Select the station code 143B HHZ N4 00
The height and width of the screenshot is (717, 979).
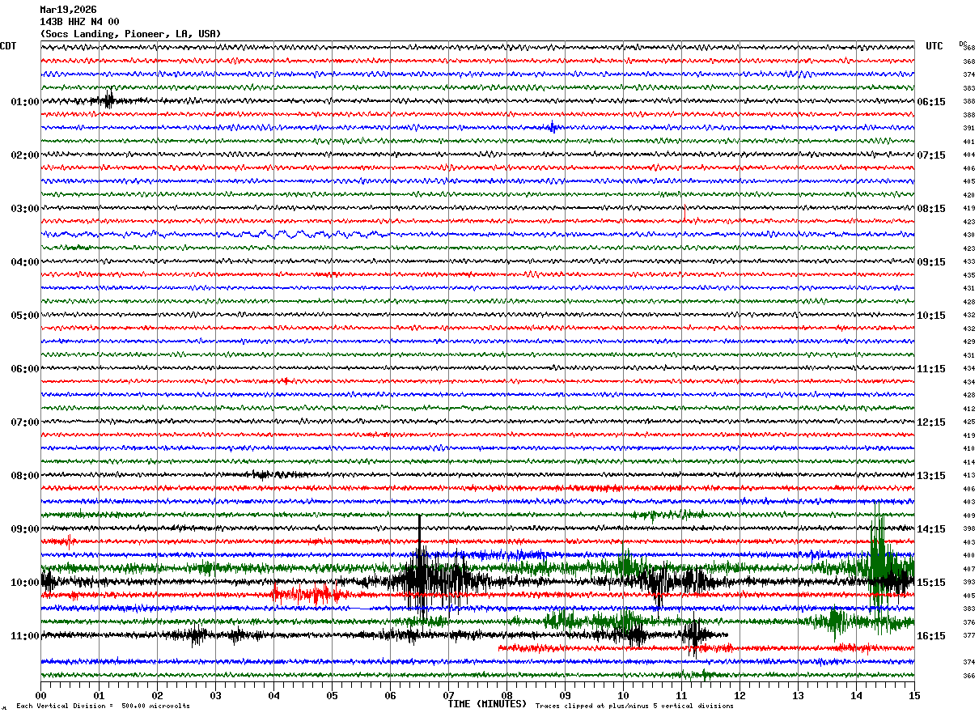(79, 22)
